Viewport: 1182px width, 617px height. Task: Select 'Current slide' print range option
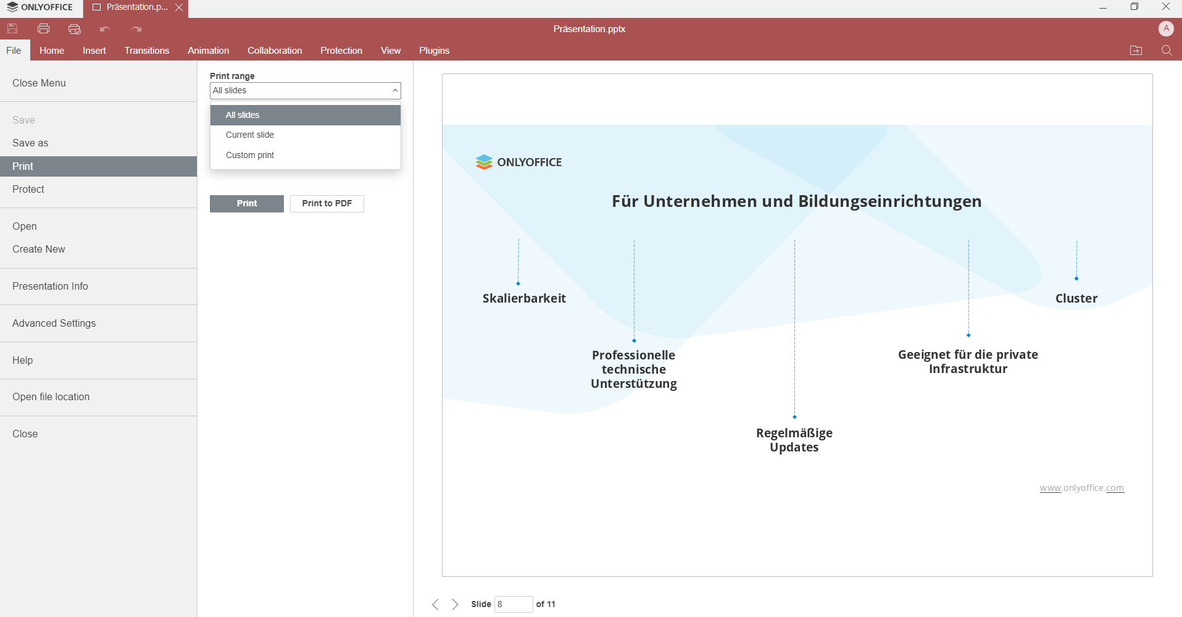(250, 135)
